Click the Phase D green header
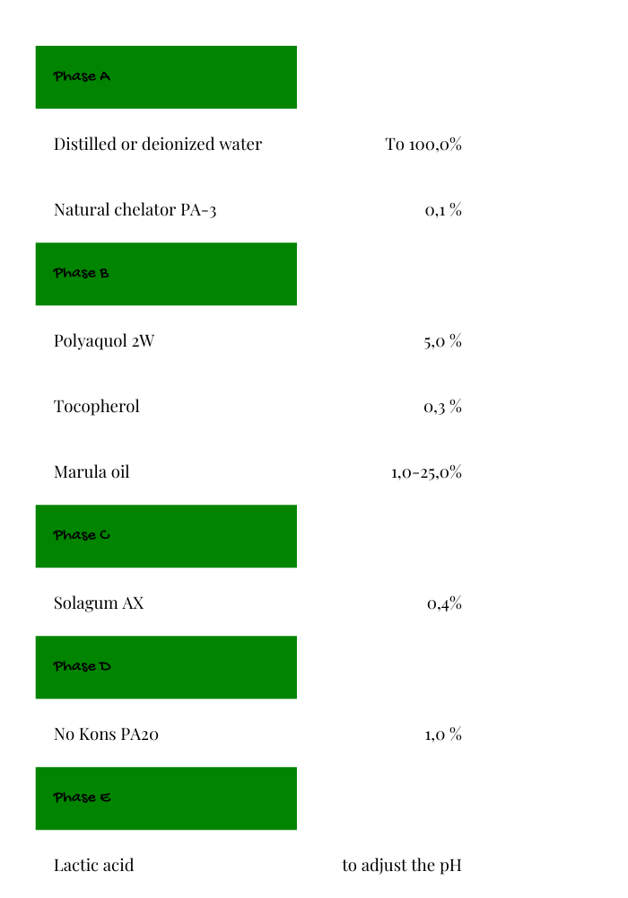The width and height of the screenshot is (628, 898). point(166,667)
